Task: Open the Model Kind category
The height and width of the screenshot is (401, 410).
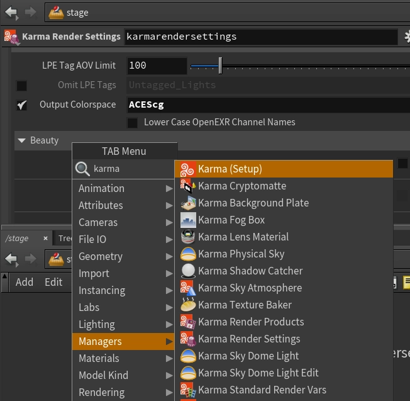Action: click(123, 375)
